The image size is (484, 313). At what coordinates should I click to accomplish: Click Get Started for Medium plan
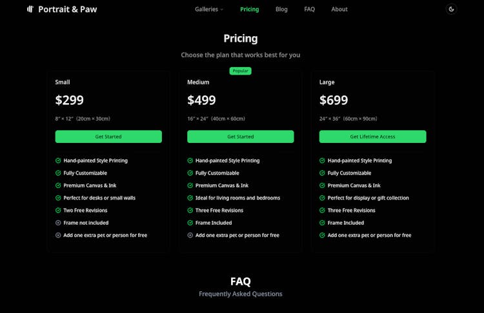(x=240, y=137)
